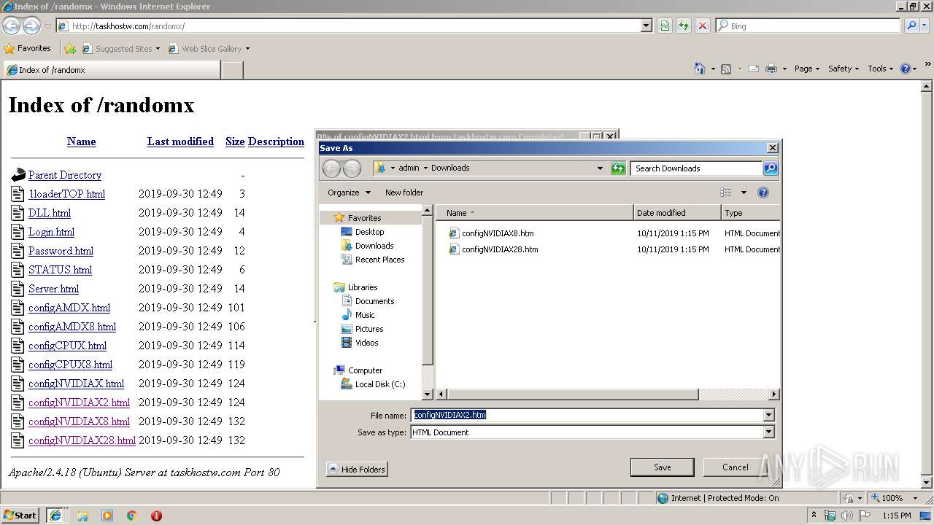The width and height of the screenshot is (934, 525).
Task: Click Back arrow in Save As dialog
Action: [331, 168]
